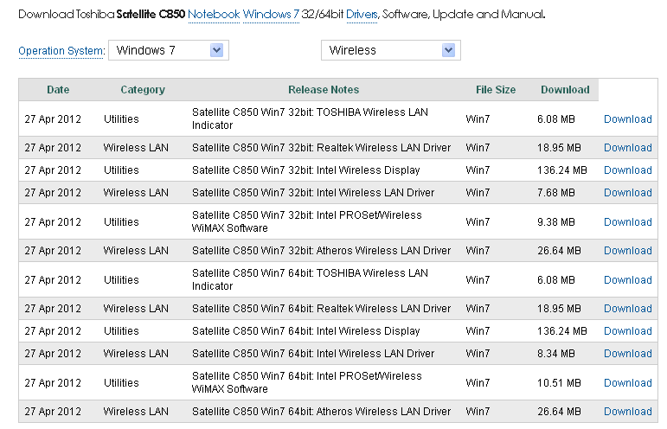The image size is (667, 429).
Task: Download 64bit Intel PROSet/Wireless WiMAX Software
Action: 627,383
